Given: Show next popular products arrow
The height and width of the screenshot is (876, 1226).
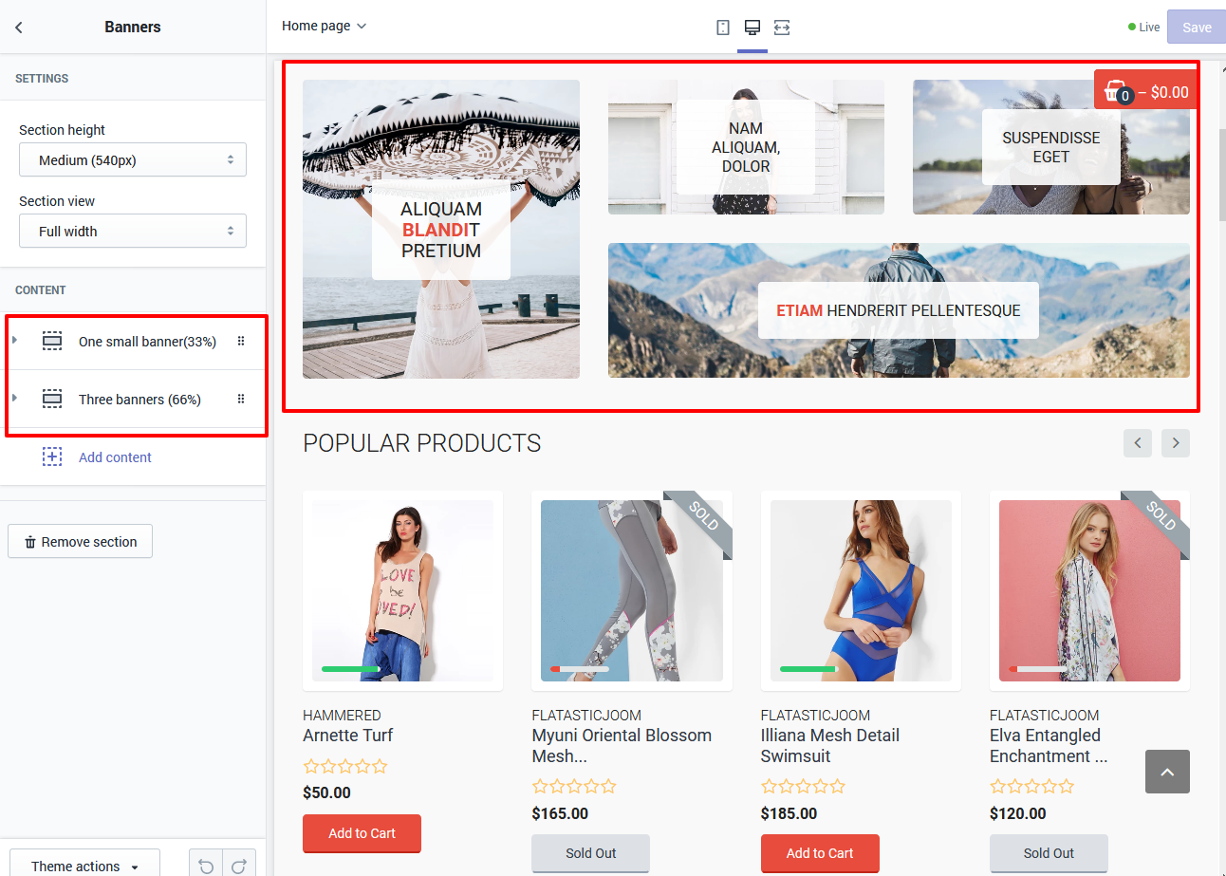Looking at the screenshot, I should tap(1176, 443).
